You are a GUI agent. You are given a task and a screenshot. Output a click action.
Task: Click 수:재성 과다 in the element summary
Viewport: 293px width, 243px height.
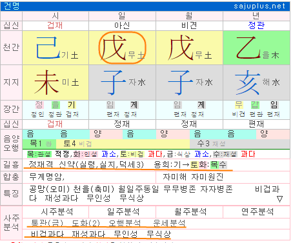234,154
